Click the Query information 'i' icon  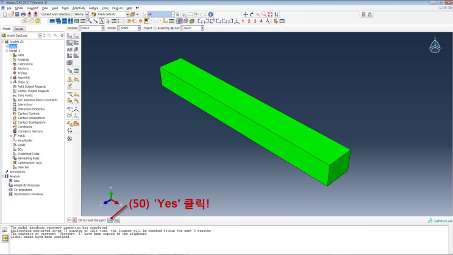(210, 14)
